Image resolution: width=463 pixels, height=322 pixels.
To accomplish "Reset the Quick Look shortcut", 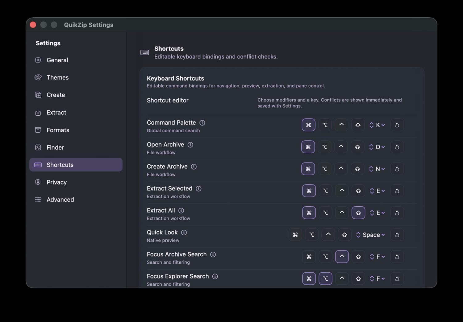I will pos(397,235).
